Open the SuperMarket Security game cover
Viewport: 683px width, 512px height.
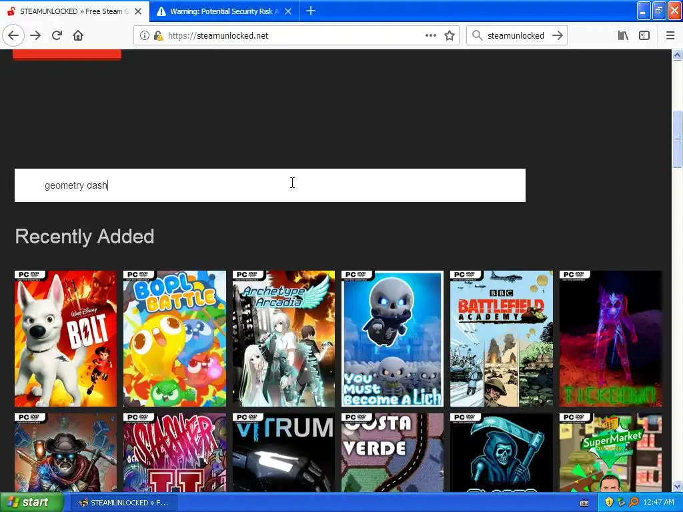(611, 453)
